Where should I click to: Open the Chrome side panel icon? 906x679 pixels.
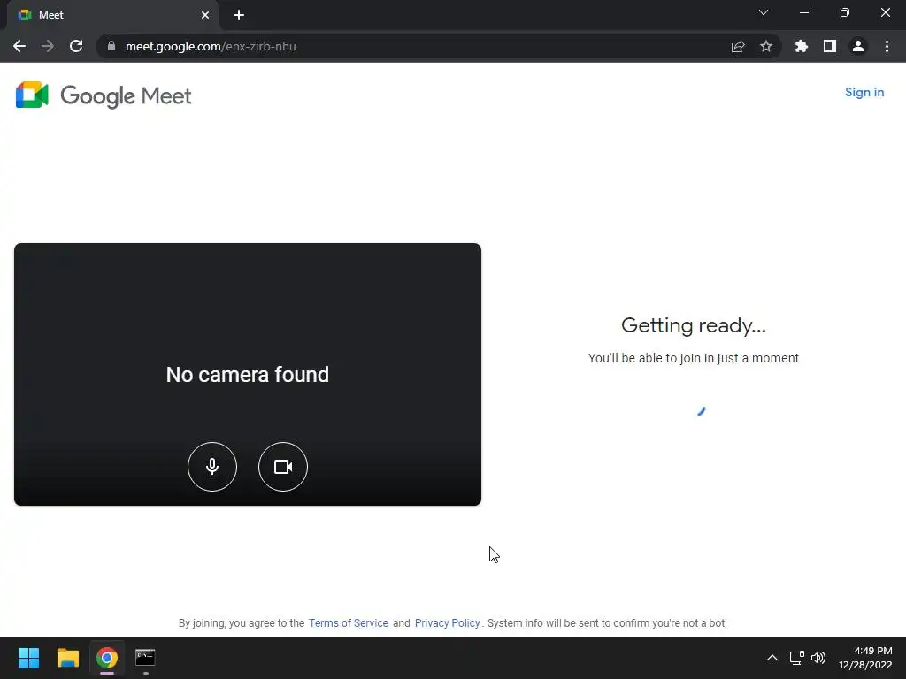[x=830, y=46]
